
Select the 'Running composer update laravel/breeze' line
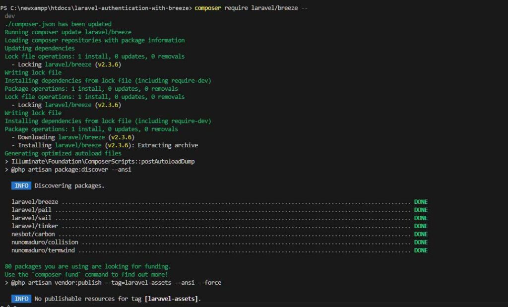coord(68,32)
